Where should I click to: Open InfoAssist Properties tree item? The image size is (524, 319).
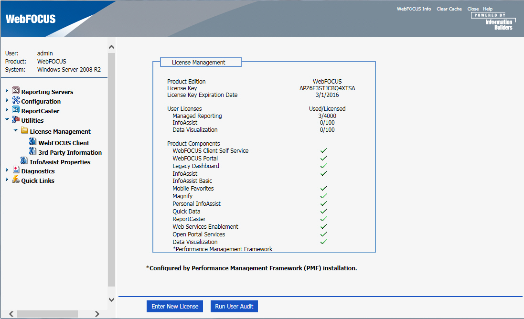[x=60, y=162]
